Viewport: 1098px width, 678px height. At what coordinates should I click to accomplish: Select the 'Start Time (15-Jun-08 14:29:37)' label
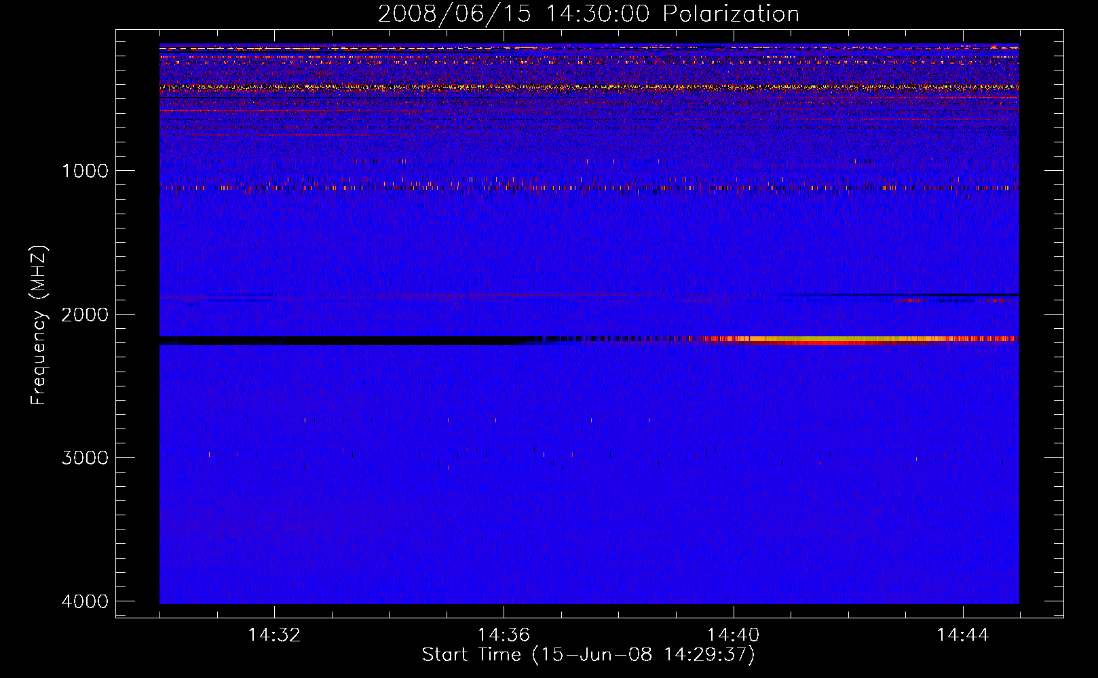click(588, 655)
